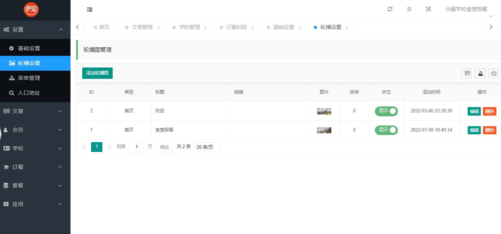The width and height of the screenshot is (501, 234).
Task: Click the red canteen logo
Action: tap(31, 10)
